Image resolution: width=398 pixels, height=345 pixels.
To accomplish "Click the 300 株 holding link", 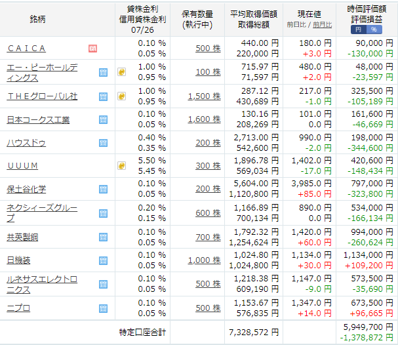I will [208, 166].
